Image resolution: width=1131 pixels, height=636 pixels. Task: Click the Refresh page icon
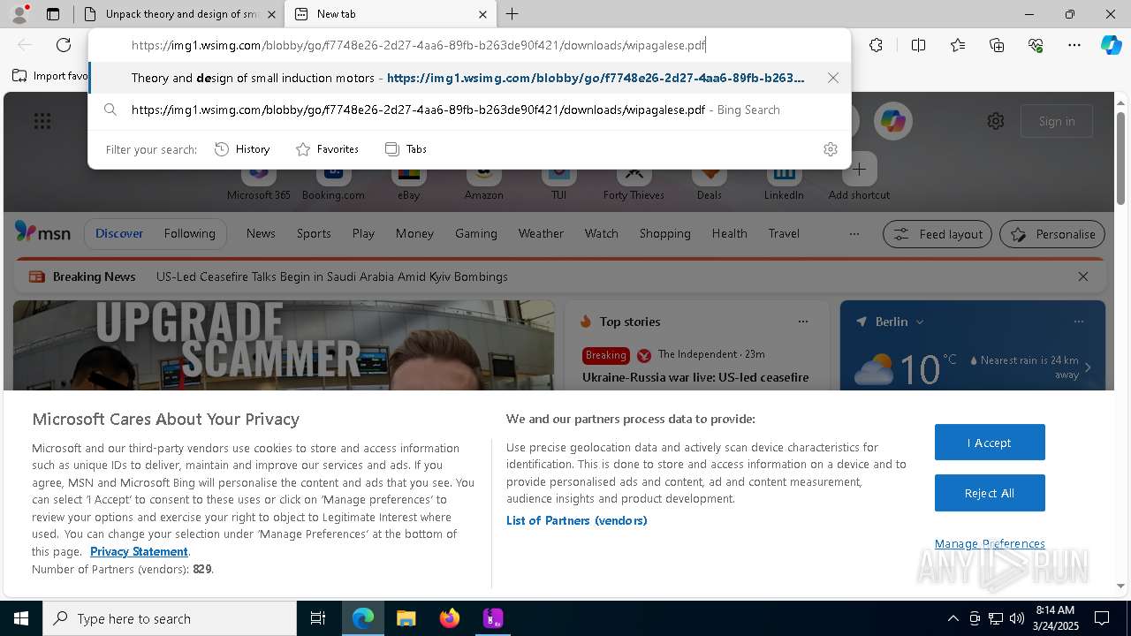tap(64, 45)
